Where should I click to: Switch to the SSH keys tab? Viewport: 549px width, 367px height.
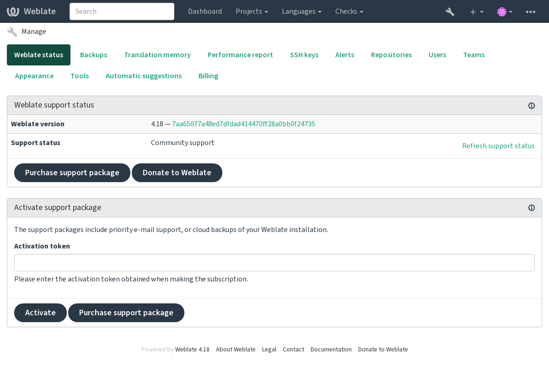coord(304,55)
